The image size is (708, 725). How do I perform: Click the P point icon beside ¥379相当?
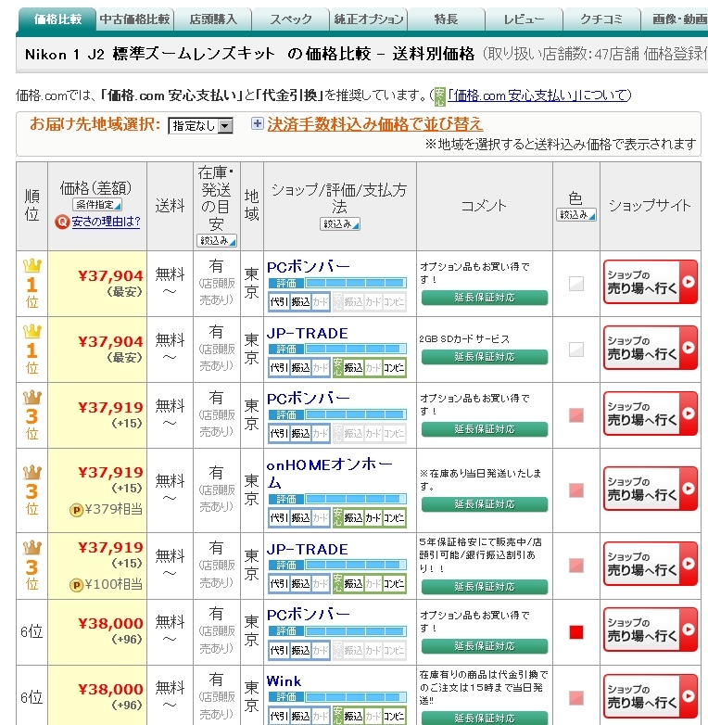76,511
